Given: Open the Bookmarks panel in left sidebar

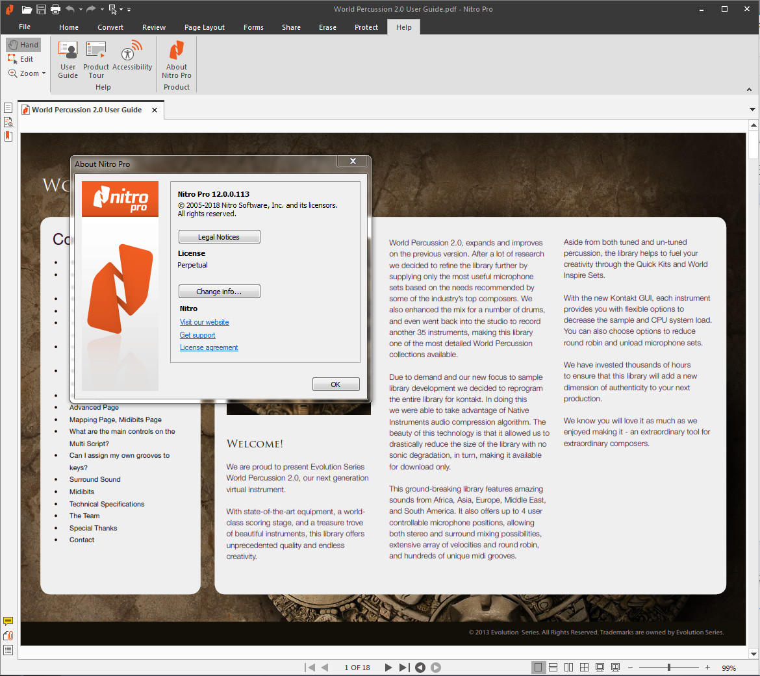Looking at the screenshot, I should tap(8, 136).
